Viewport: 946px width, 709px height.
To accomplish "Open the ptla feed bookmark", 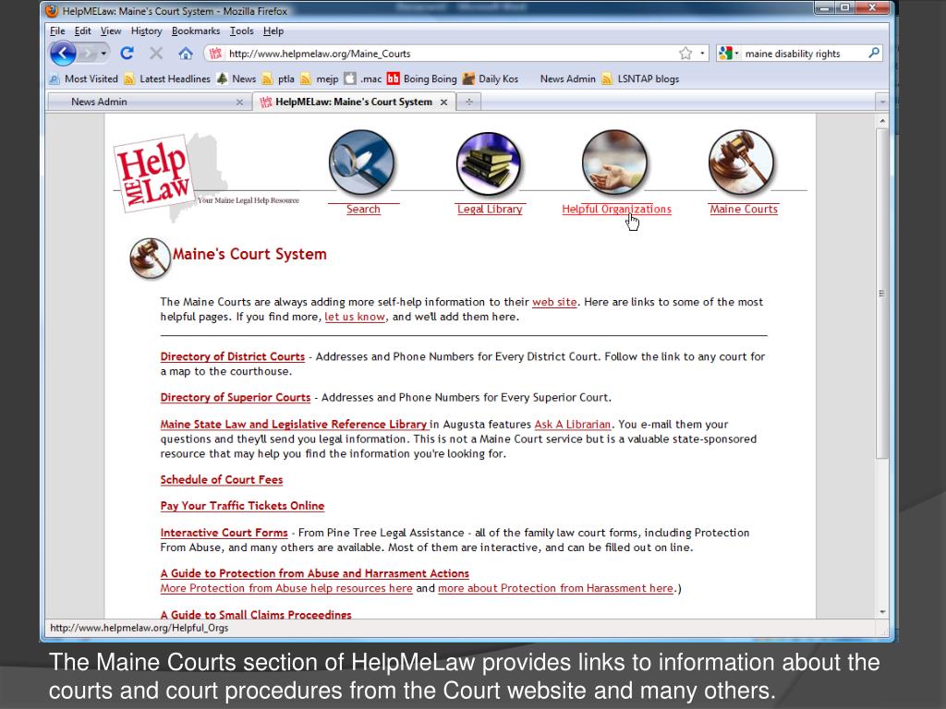I will pyautogui.click(x=278, y=79).
